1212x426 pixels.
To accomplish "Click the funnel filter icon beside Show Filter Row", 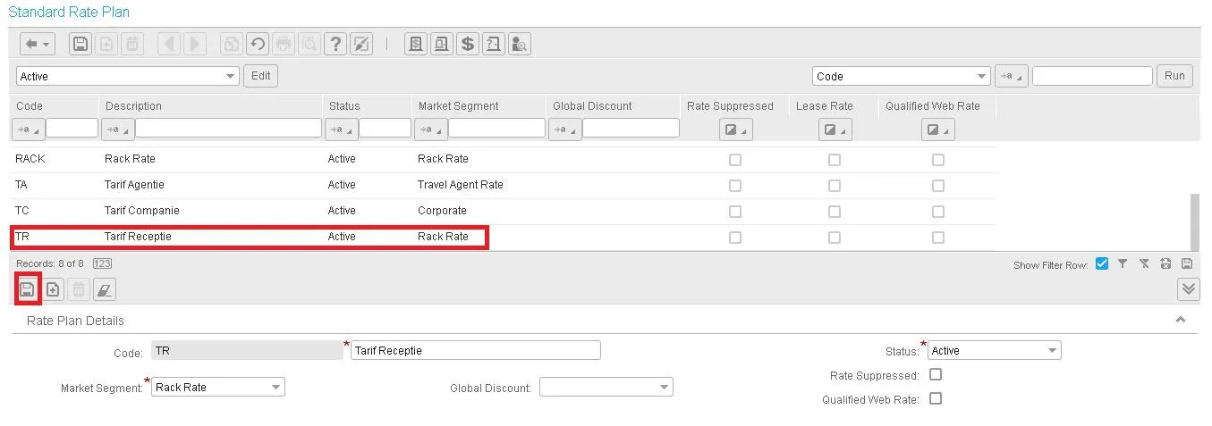I will (x=1122, y=264).
